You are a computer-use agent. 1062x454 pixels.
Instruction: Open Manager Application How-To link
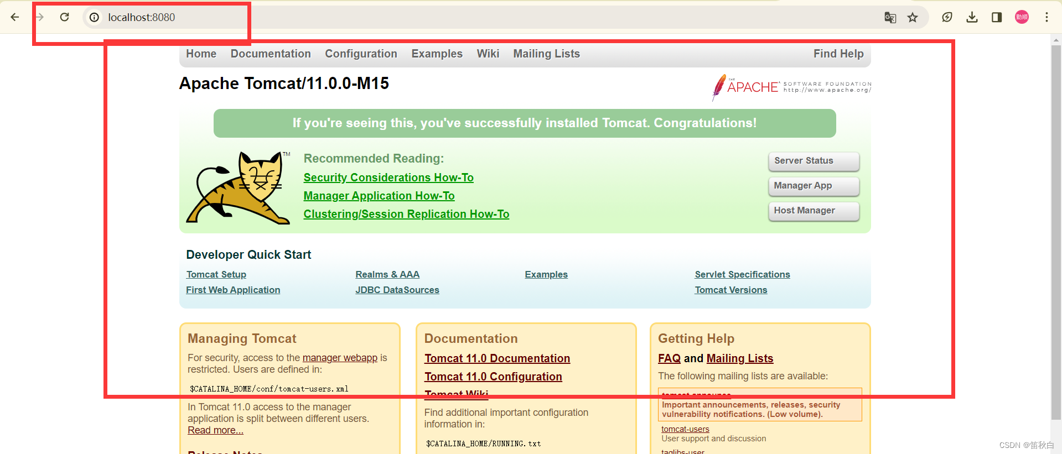(379, 196)
